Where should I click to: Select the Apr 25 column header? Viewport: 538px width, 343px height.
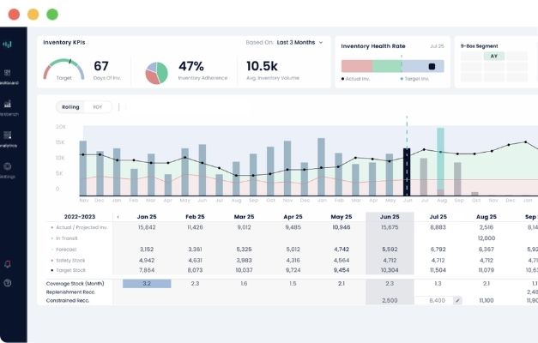pyautogui.click(x=293, y=217)
